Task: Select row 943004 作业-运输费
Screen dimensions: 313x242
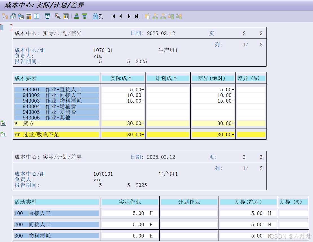Action: tap(57, 107)
